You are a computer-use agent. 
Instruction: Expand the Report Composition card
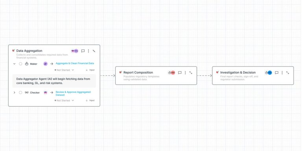191,73
